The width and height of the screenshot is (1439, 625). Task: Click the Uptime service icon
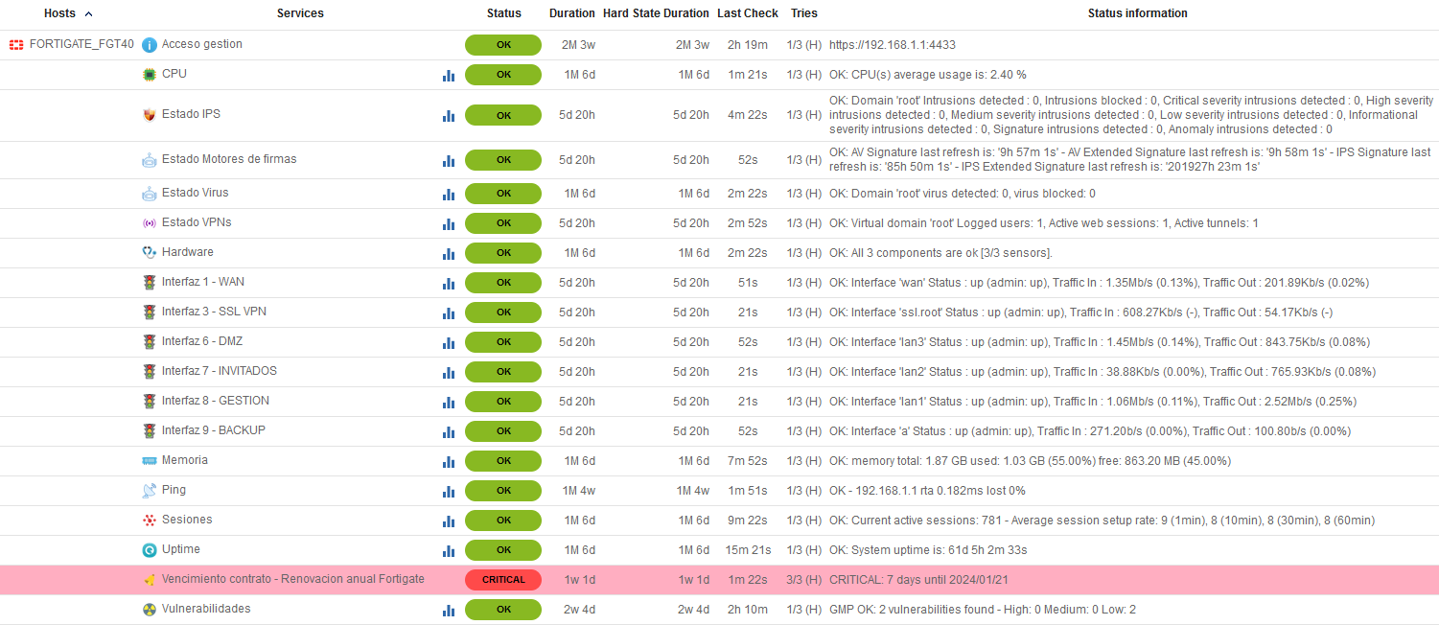coord(150,550)
